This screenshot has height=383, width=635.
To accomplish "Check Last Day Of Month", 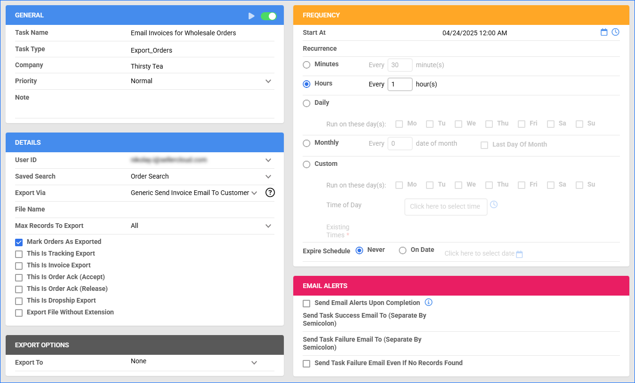I will tap(484, 145).
